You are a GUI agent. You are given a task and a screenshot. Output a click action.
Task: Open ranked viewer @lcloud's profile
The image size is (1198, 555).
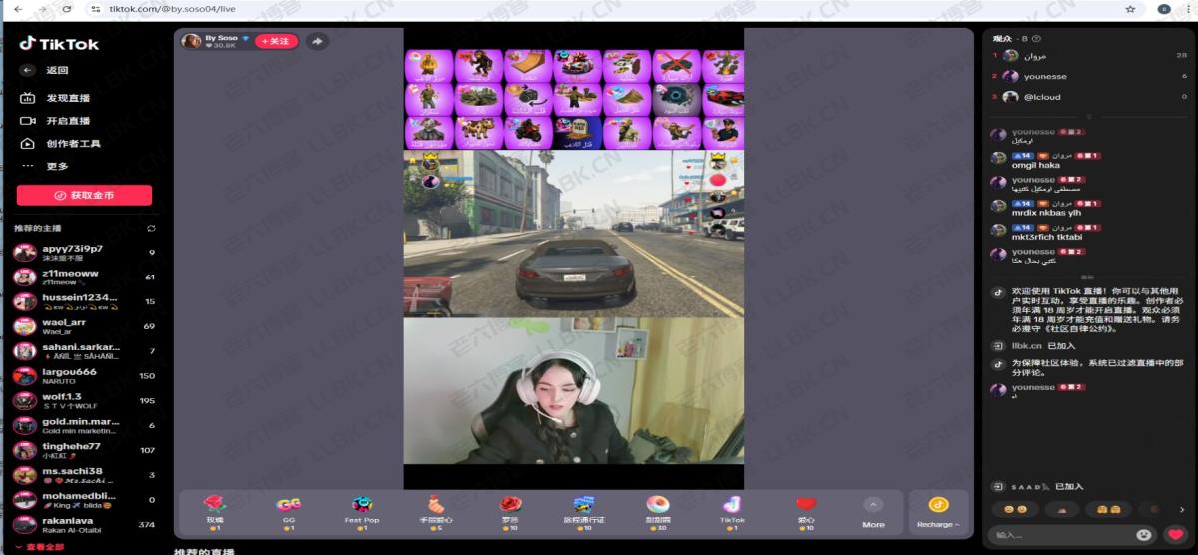click(1088, 97)
